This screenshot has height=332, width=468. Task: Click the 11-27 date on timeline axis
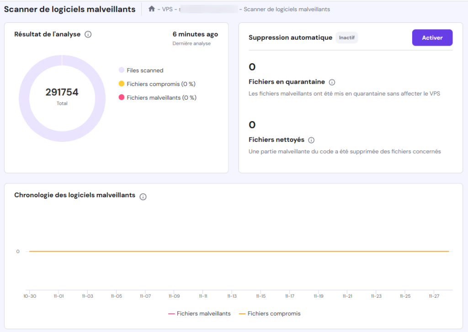coord(434,296)
